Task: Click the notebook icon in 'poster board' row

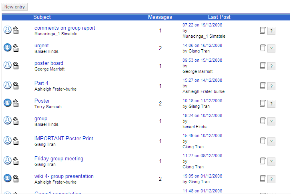Action: (x=263, y=66)
